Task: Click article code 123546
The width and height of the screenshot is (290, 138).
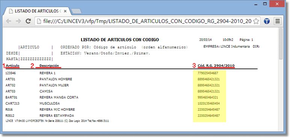Action: pyautogui.click(x=11, y=73)
